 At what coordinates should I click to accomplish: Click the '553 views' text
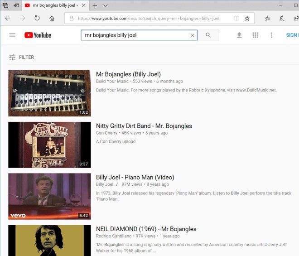pos(142,81)
